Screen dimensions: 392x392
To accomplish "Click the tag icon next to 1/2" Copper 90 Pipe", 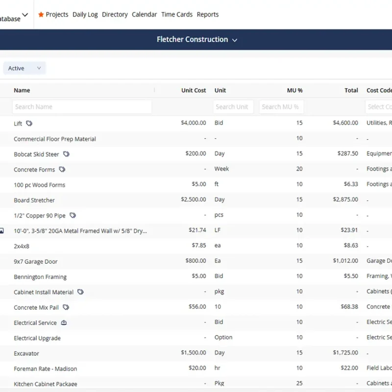I will [x=73, y=215].
